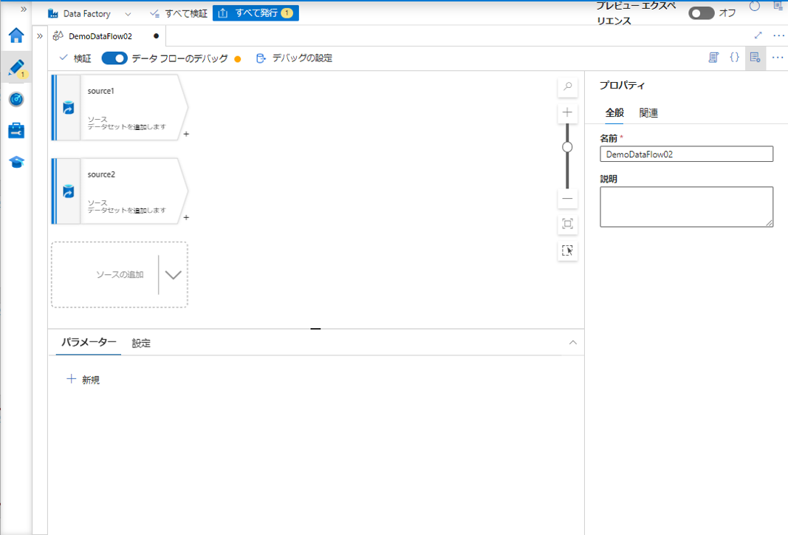Viewport: 788px width, 535px height.
Task: Enable the multi-select lasso tool
Action: [x=567, y=251]
